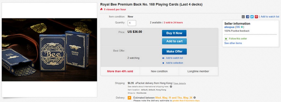Expand shipping See details link
Viewport: 281px width, 102px height.
point(180,83)
